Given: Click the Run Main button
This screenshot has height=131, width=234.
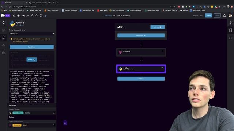Looking at the screenshot, I should point(158,27).
